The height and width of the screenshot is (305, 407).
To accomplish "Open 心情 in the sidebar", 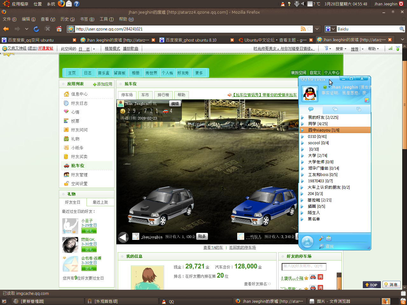I will [75, 112].
